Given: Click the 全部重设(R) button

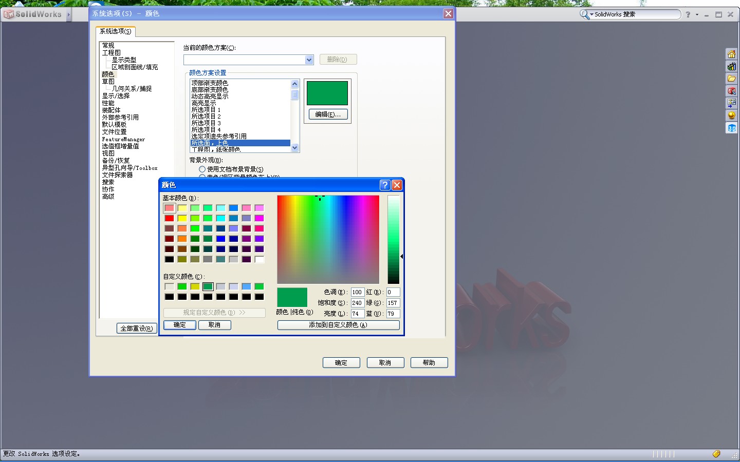Looking at the screenshot, I should [x=137, y=329].
